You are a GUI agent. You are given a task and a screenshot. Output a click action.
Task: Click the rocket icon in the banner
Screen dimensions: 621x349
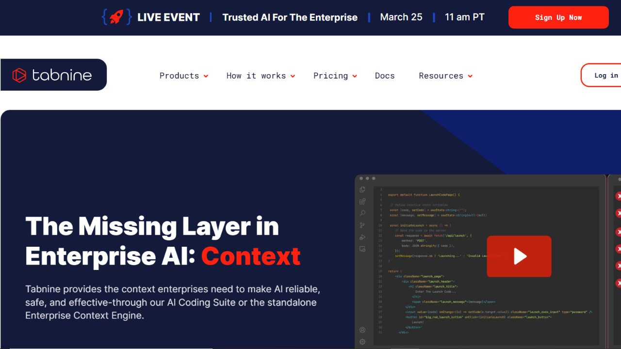pyautogui.click(x=116, y=17)
